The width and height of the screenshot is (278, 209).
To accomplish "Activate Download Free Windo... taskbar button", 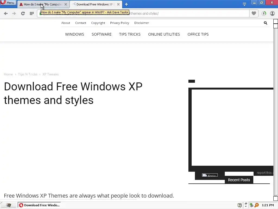I will point(39,205).
